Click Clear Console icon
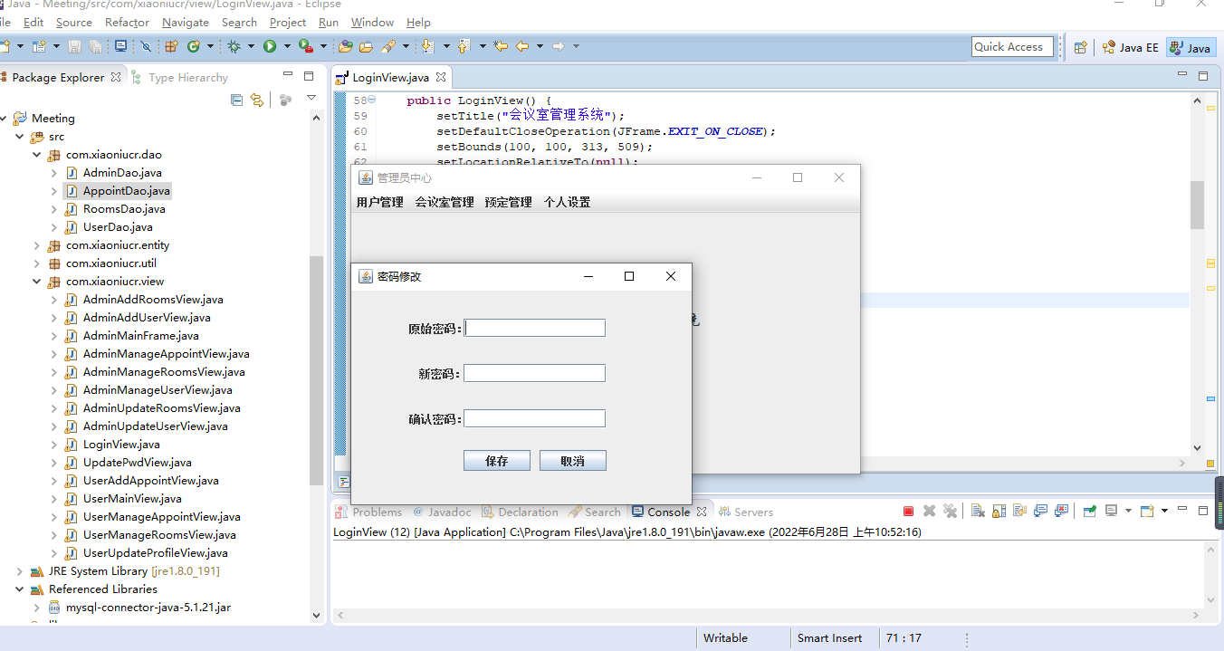 click(x=978, y=512)
